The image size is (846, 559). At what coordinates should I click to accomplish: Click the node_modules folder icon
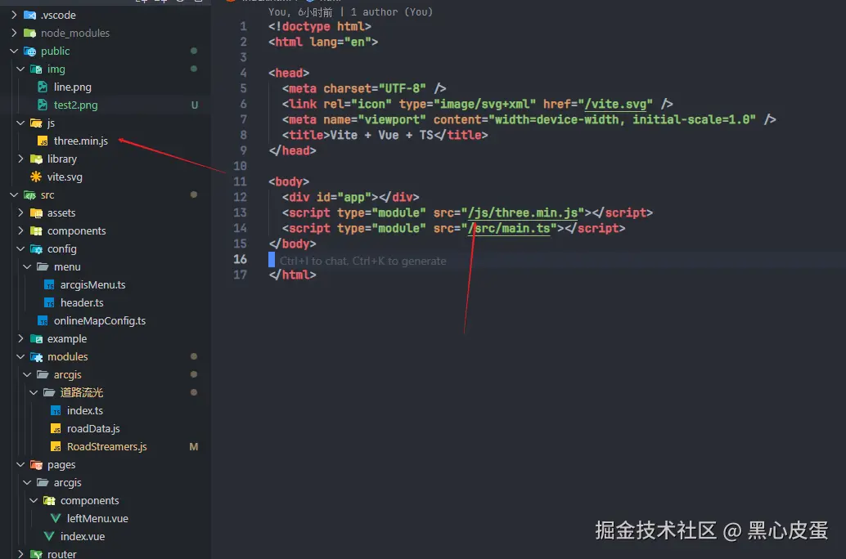(x=29, y=33)
